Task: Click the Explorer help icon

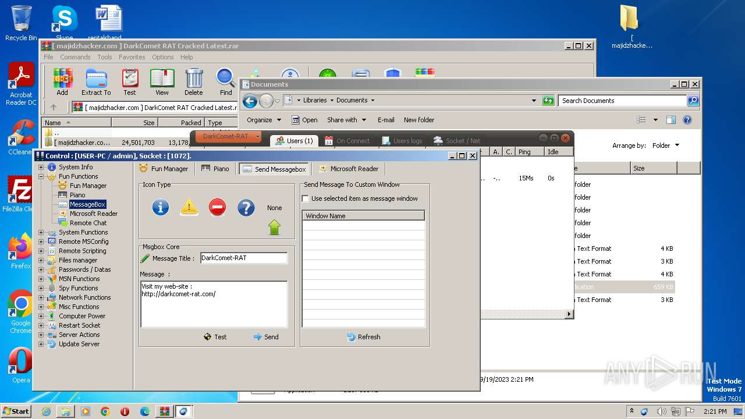Action: click(687, 120)
